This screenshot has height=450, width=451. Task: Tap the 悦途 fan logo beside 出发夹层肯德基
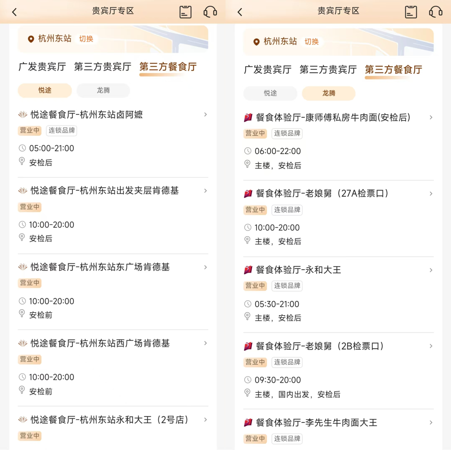pos(23,191)
